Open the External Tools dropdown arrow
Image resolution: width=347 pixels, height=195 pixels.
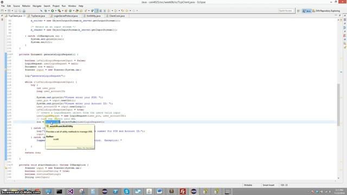click(63, 11)
